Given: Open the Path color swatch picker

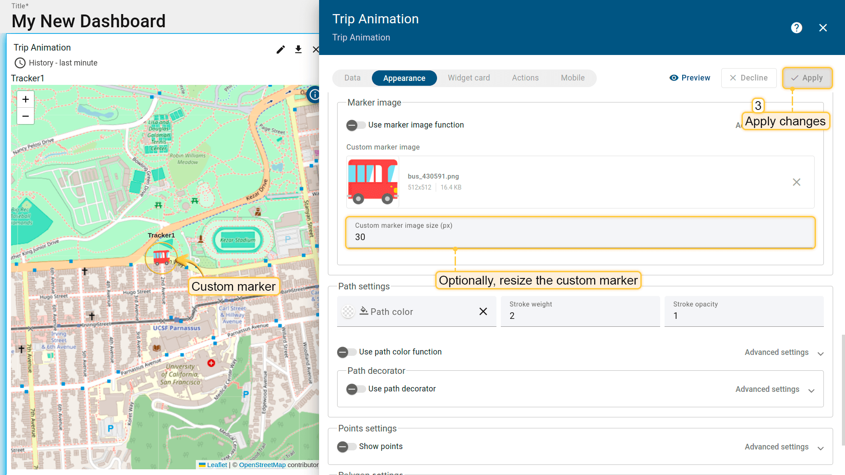Looking at the screenshot, I should (x=348, y=312).
